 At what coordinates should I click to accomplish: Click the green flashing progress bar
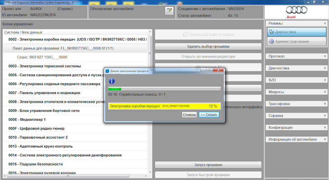point(164,88)
